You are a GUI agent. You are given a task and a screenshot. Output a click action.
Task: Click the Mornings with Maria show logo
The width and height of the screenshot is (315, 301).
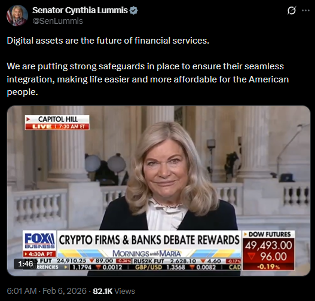click(146, 253)
